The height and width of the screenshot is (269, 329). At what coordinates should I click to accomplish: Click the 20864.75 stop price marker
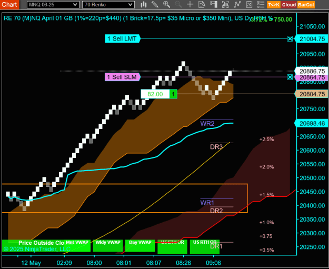click(312, 77)
